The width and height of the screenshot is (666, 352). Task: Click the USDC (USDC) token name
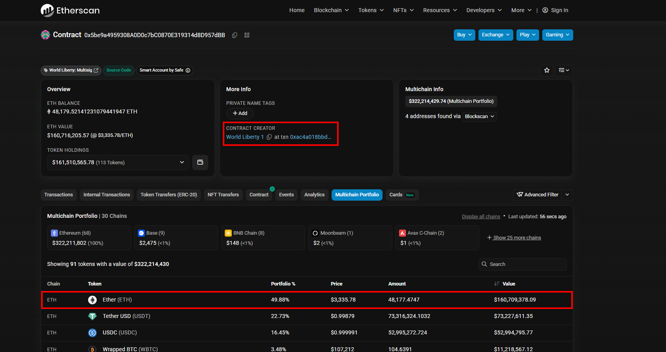pyautogui.click(x=120, y=333)
